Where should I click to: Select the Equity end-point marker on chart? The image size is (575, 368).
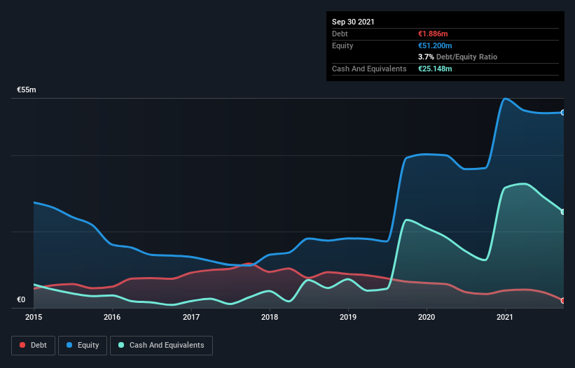[563, 113]
